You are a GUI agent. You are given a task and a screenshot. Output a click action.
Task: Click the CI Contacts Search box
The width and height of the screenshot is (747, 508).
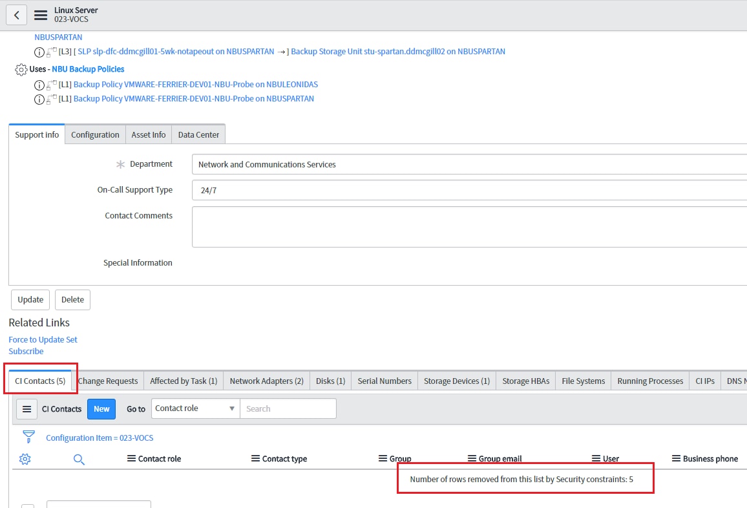pos(288,408)
